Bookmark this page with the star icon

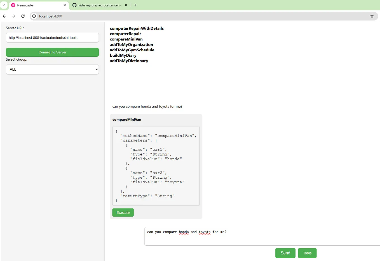(372, 16)
